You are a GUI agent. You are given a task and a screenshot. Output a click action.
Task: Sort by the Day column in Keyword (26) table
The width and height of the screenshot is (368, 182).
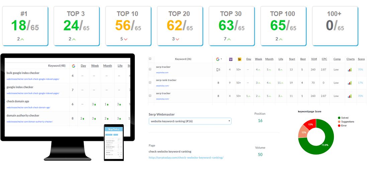[249, 59]
